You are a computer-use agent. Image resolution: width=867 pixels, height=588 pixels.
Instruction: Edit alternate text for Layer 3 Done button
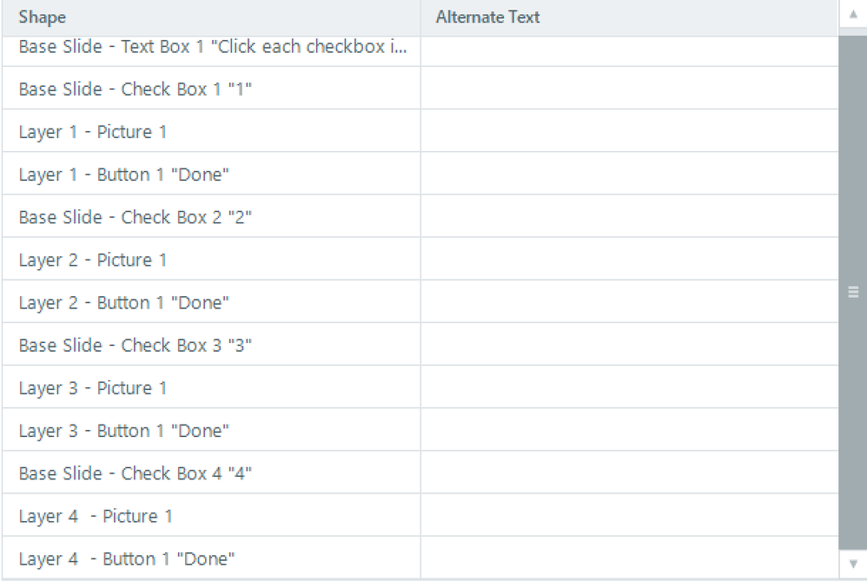[x=629, y=431]
